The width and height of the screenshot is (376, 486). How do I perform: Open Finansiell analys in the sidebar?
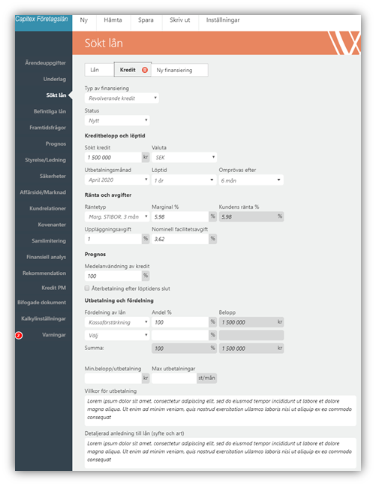[x=46, y=257]
